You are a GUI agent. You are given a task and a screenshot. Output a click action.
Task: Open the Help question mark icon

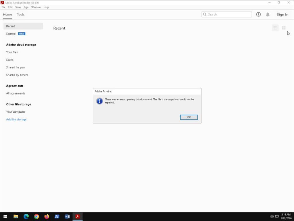(x=258, y=14)
